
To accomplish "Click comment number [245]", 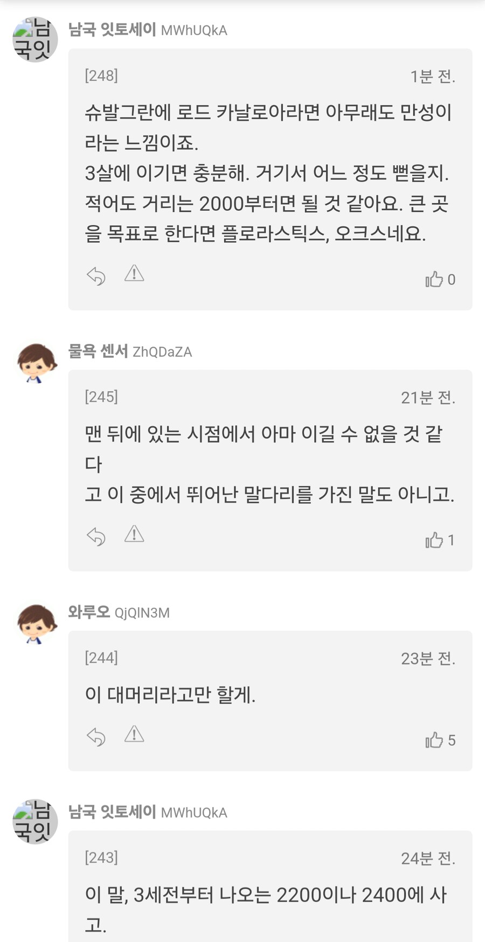I will (x=101, y=397).
